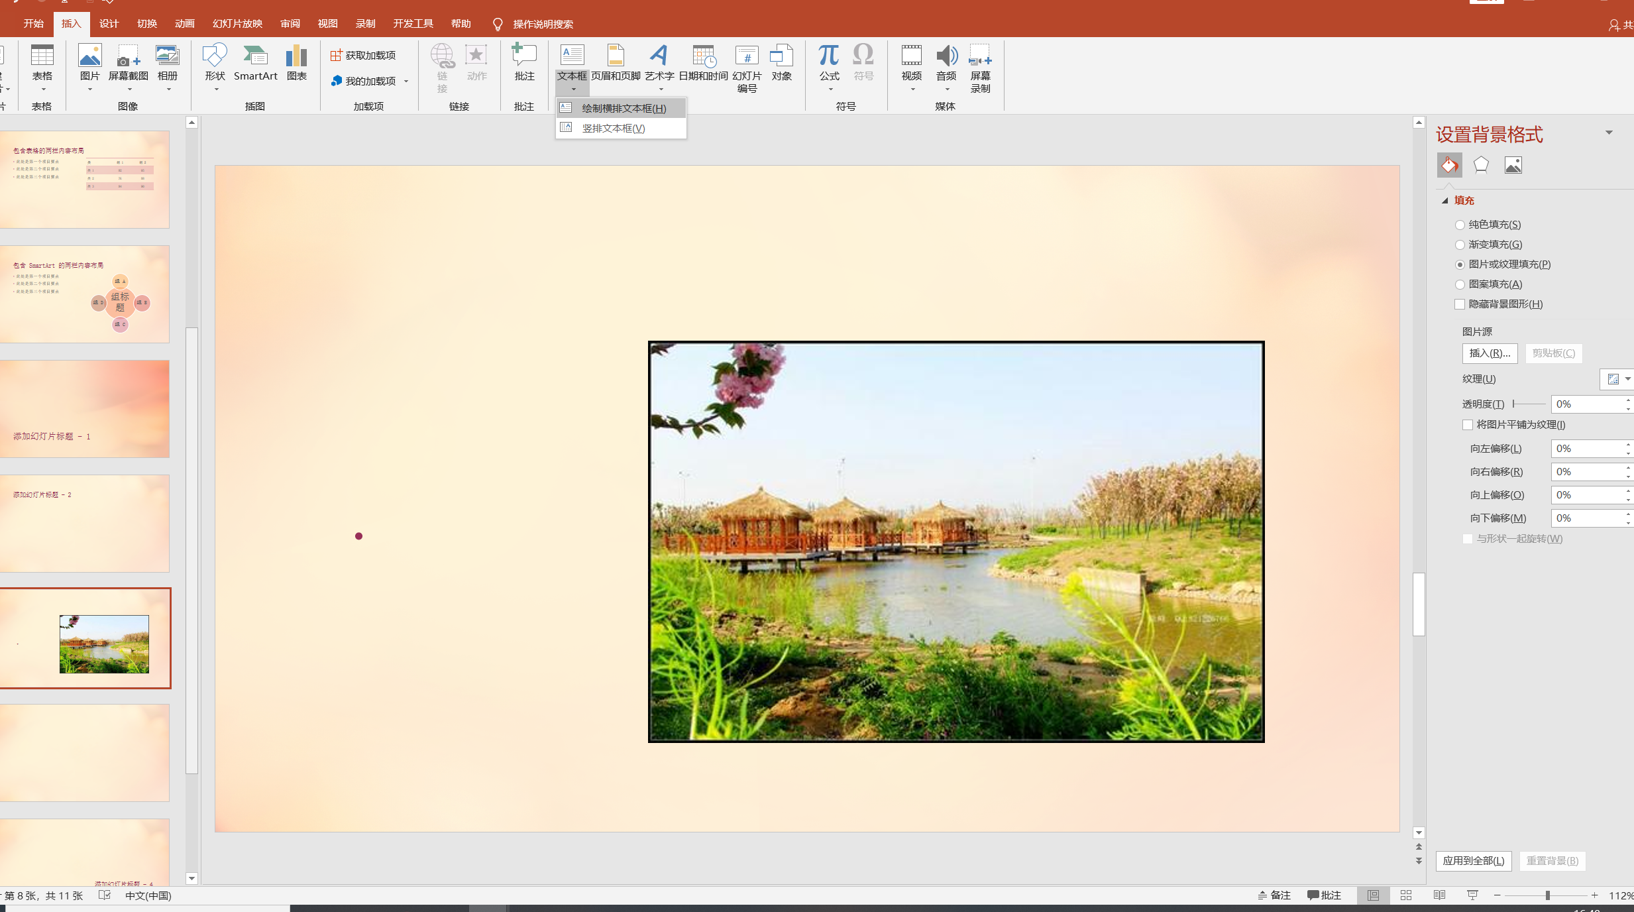
Task: Select the 添加幻灯片标题 - 2 thumbnail
Action: point(85,524)
